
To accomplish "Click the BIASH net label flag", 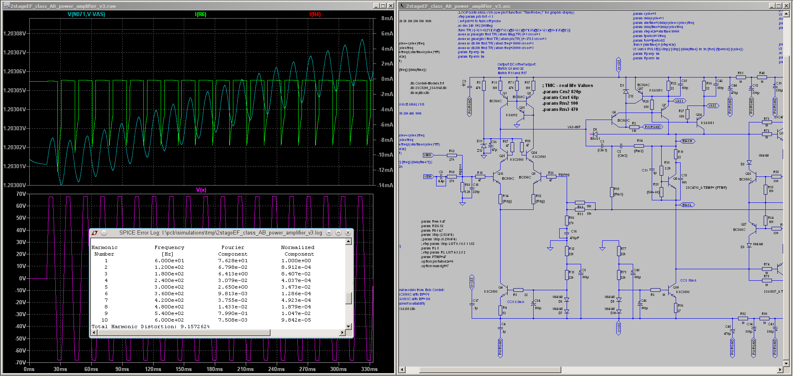I will (x=688, y=141).
